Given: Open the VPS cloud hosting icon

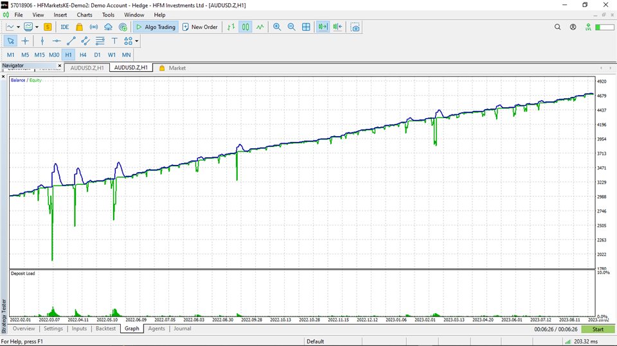Looking at the screenshot, I should point(108,27).
